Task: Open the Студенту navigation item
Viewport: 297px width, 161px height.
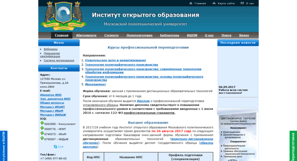Action: [111, 35]
